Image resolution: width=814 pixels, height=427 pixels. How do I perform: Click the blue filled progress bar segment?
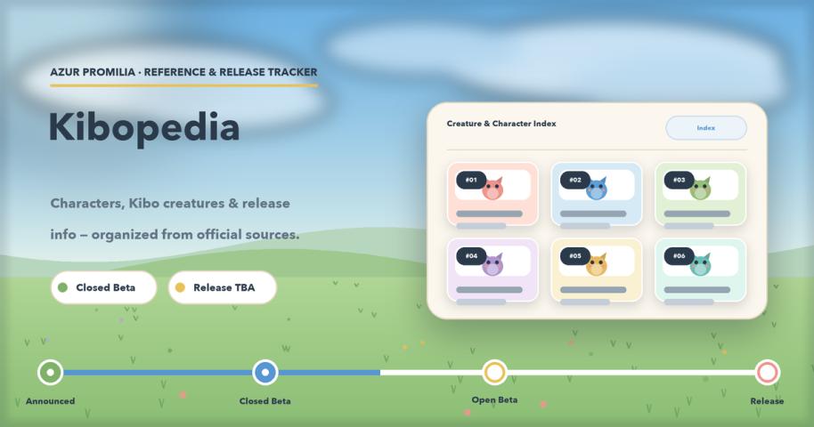click(216, 373)
